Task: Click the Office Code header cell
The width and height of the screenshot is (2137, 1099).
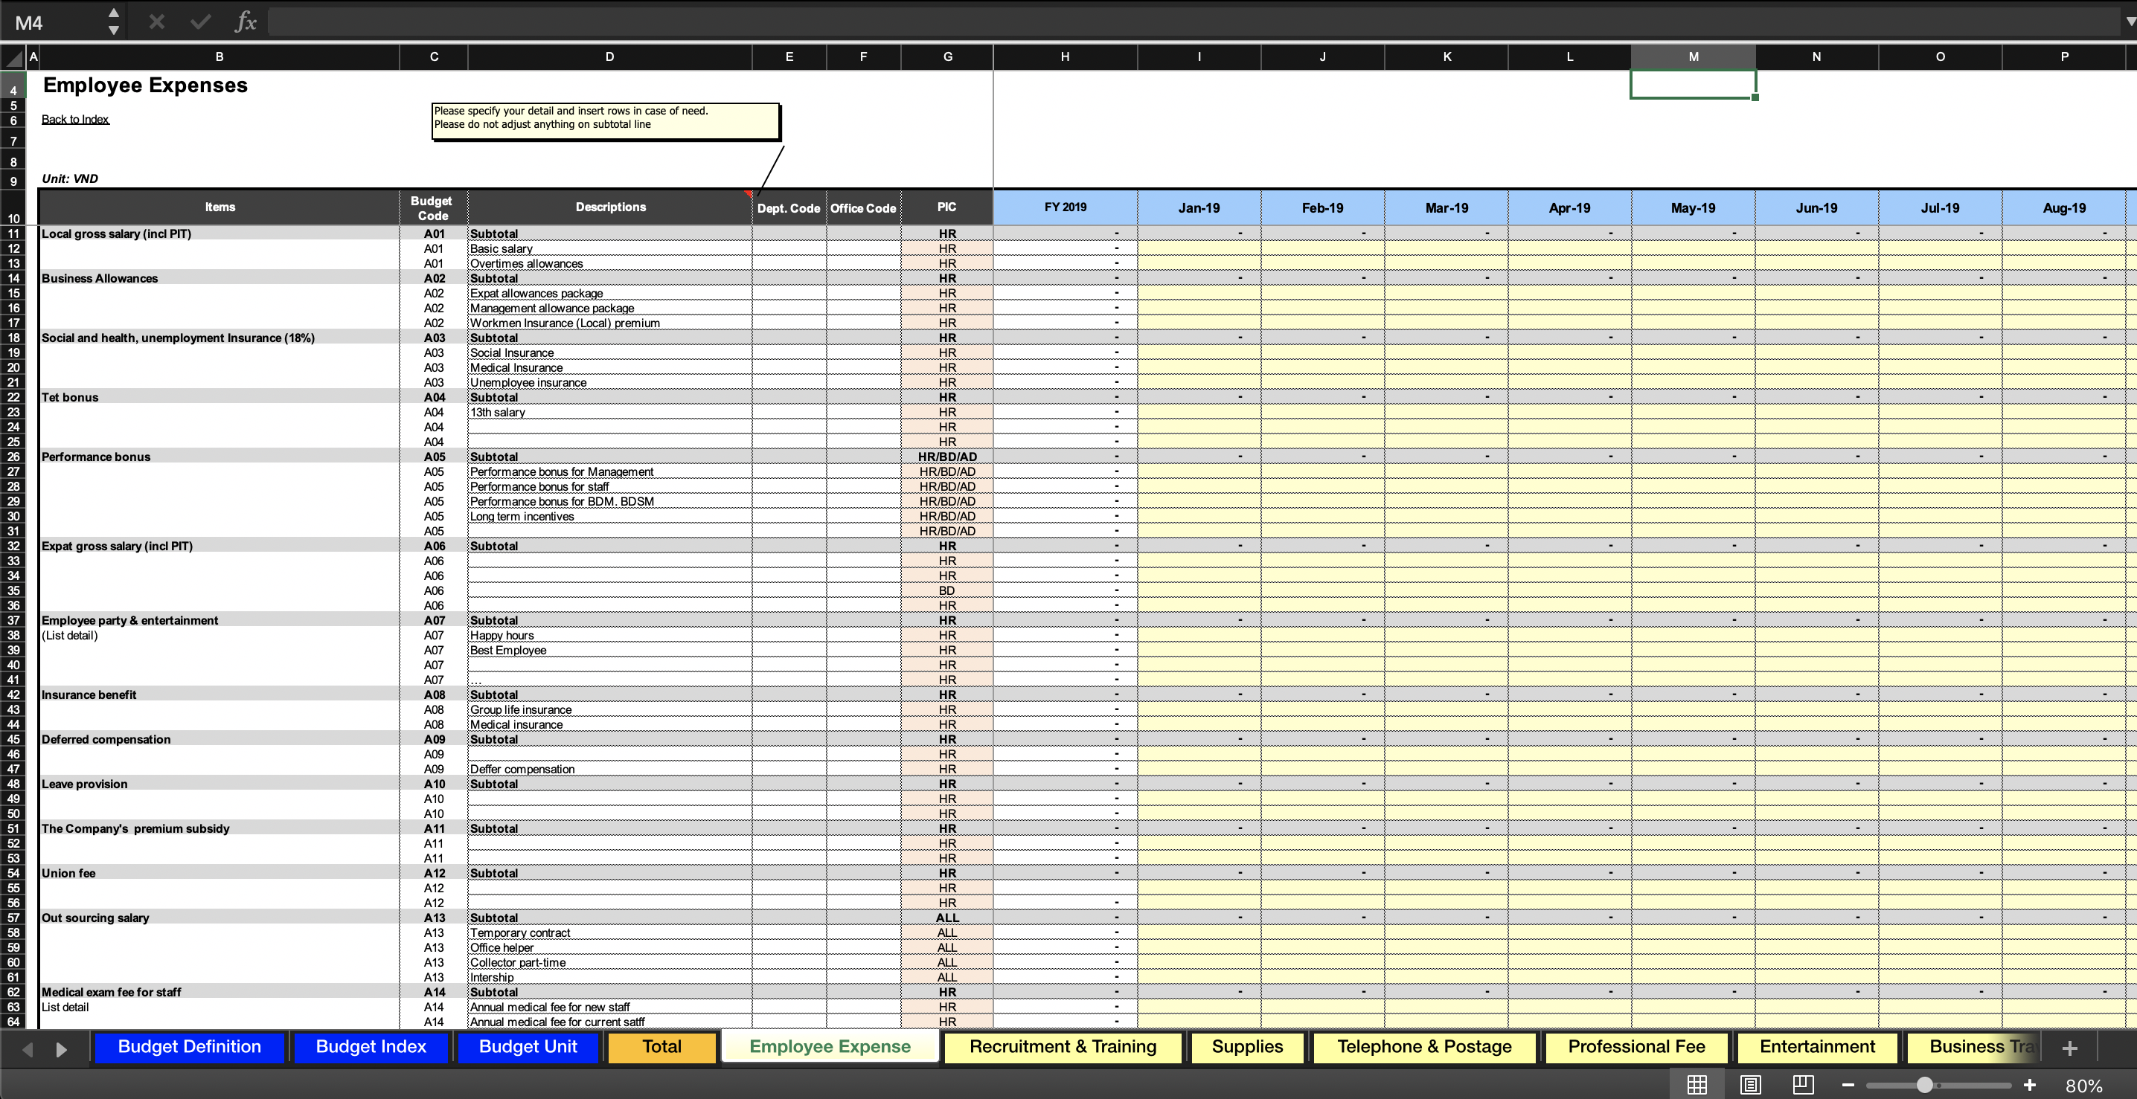Action: [x=863, y=207]
